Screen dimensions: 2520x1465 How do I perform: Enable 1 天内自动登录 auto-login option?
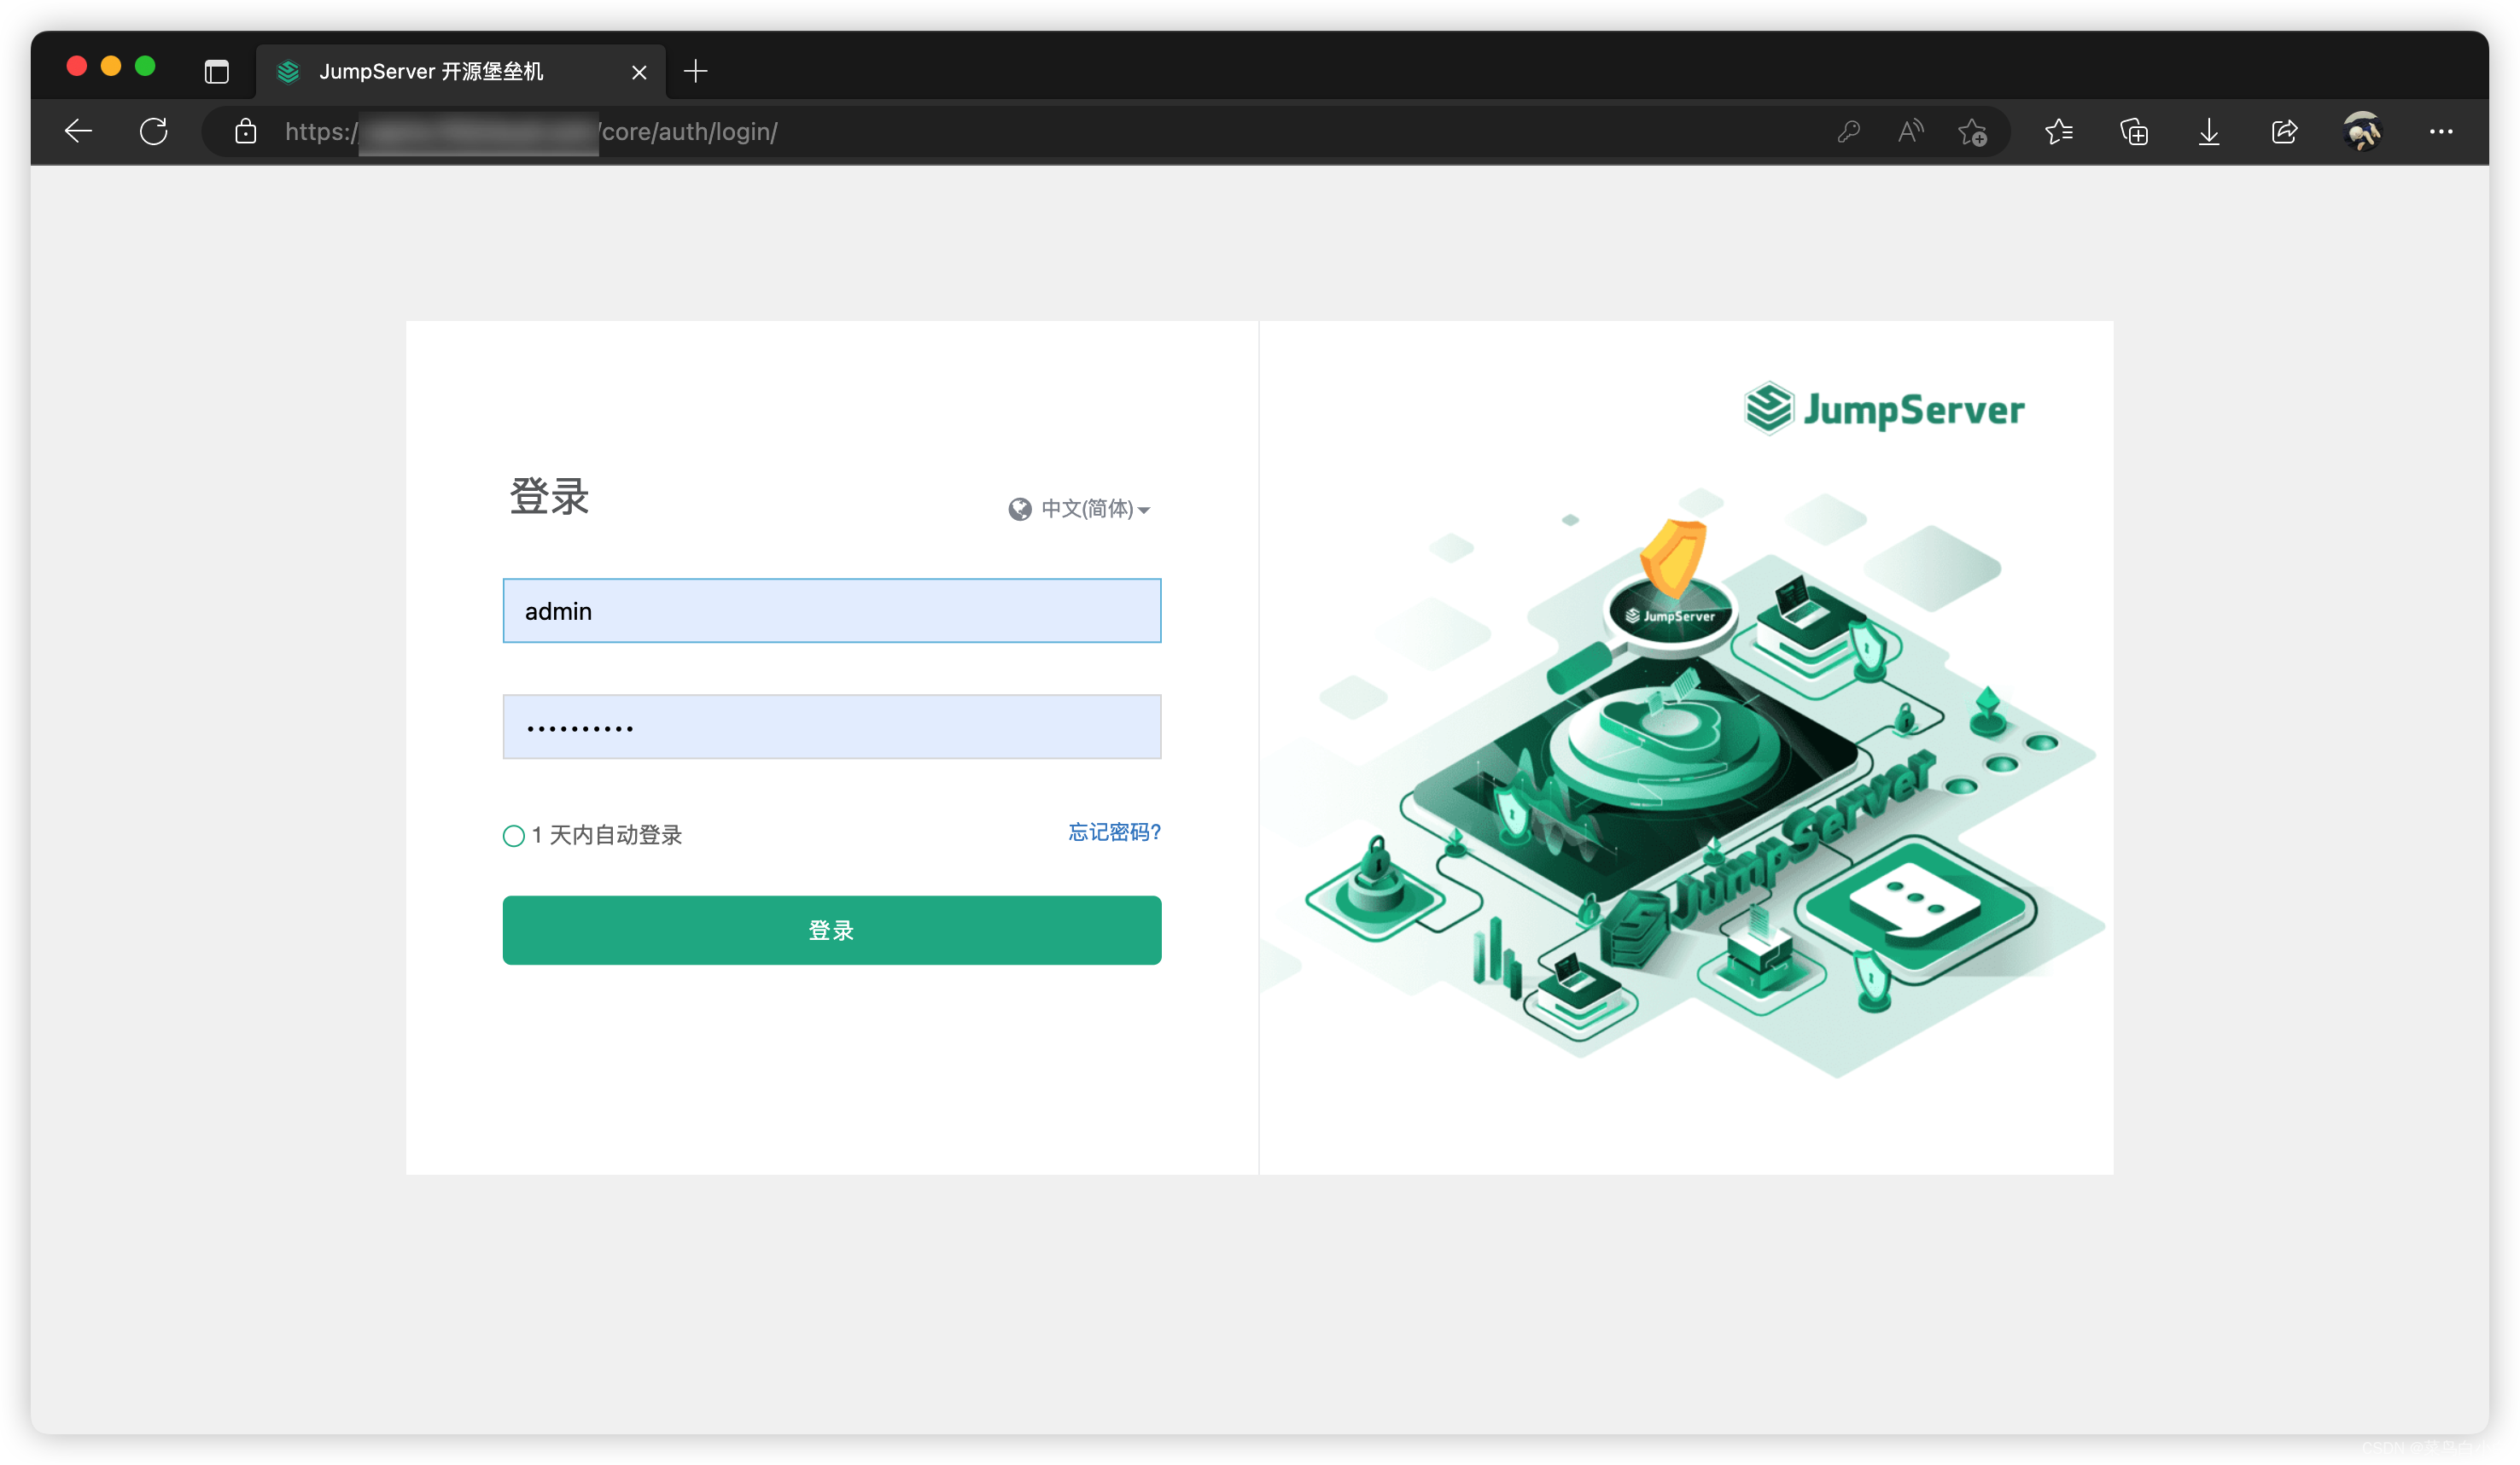[513, 835]
